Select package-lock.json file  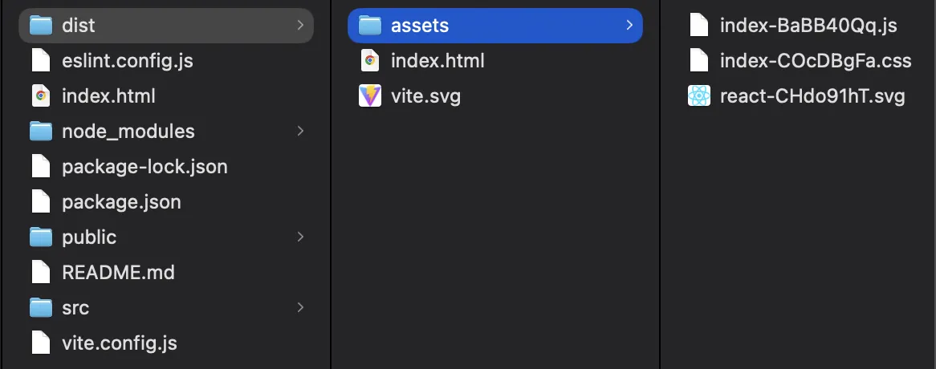(144, 167)
